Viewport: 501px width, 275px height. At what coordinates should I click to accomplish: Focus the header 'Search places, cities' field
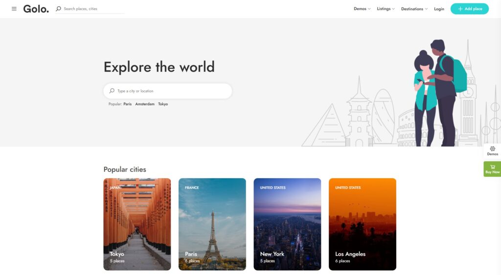[x=93, y=9]
